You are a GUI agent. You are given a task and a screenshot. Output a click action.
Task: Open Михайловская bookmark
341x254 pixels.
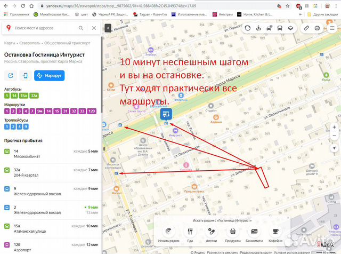point(52,14)
